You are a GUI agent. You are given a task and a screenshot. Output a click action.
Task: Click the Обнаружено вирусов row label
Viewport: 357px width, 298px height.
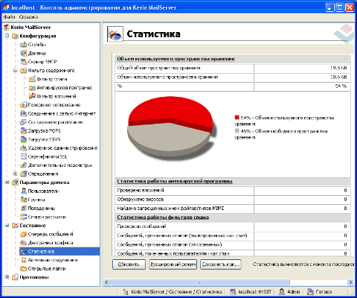click(x=141, y=200)
